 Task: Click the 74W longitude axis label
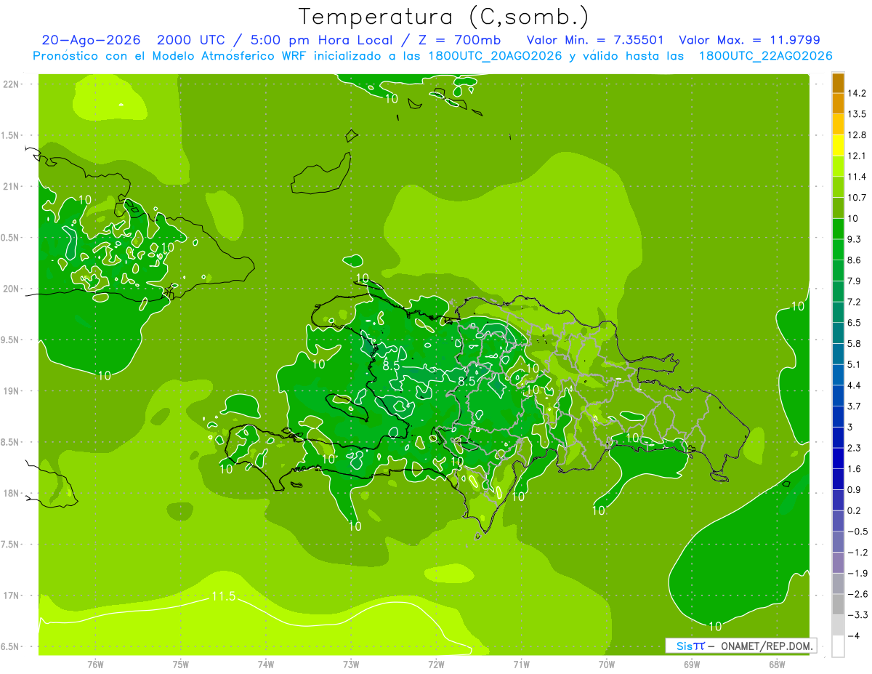pyautogui.click(x=266, y=665)
